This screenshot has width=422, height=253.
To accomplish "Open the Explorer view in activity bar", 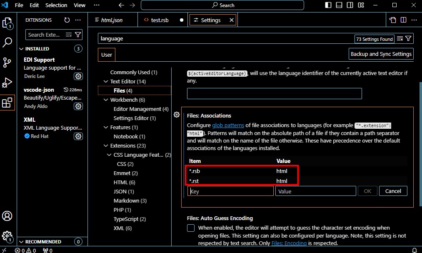I will coord(7,23).
